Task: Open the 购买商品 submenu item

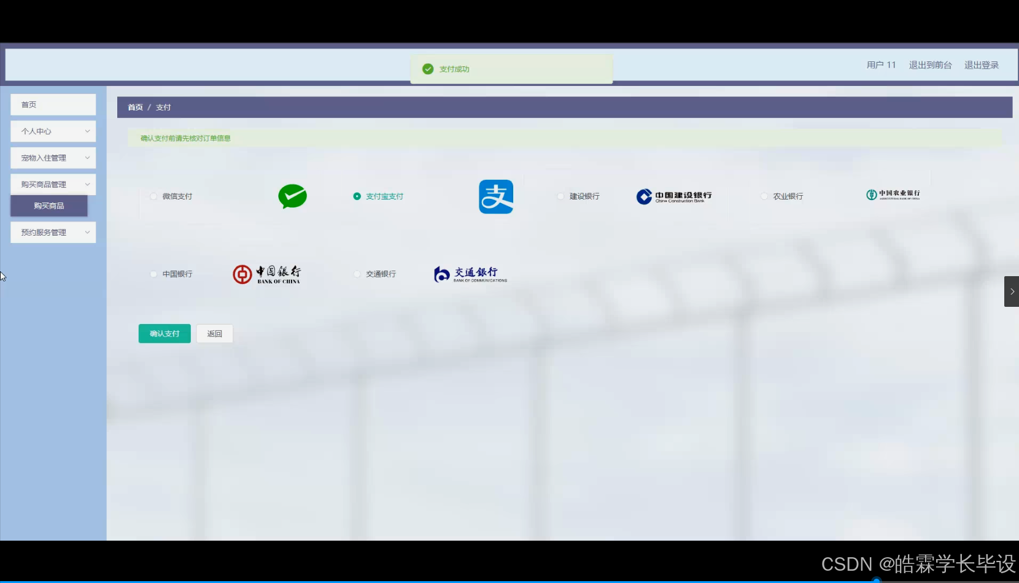Action: pos(49,206)
